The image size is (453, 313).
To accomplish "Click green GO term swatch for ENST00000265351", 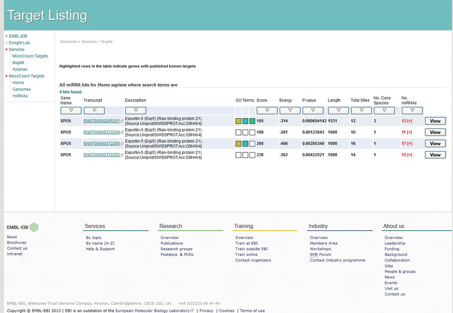I will tap(252, 121).
